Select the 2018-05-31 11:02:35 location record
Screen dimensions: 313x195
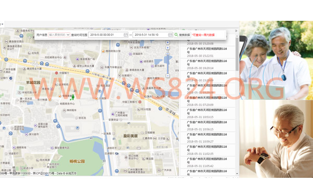tap(208, 150)
